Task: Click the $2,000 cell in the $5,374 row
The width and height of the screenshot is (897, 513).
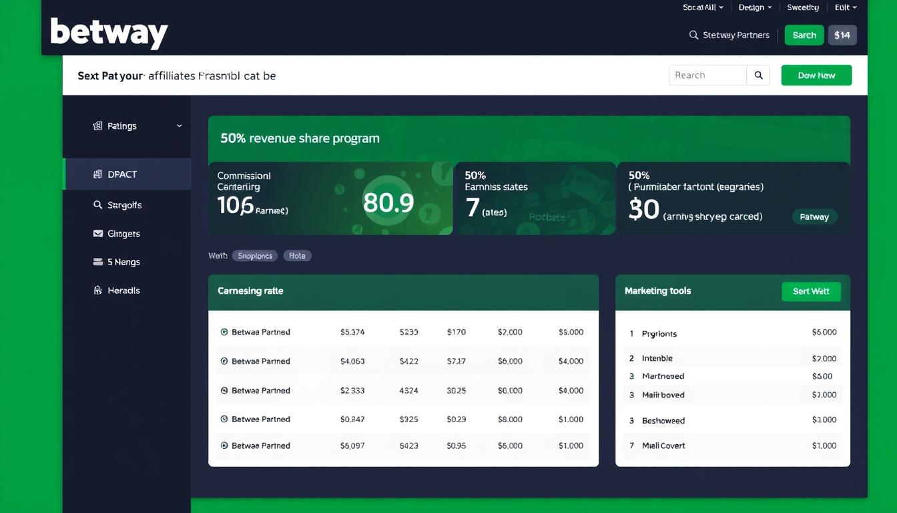Action: [510, 332]
